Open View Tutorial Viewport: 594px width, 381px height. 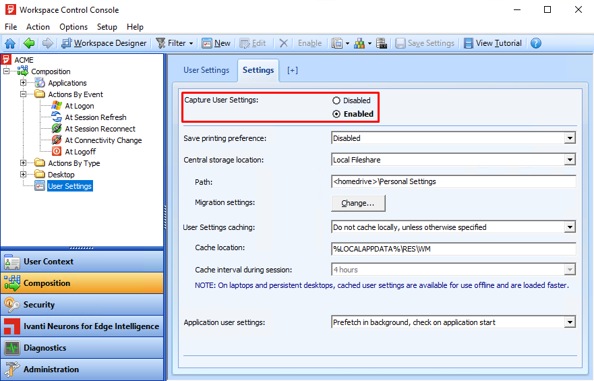point(492,44)
